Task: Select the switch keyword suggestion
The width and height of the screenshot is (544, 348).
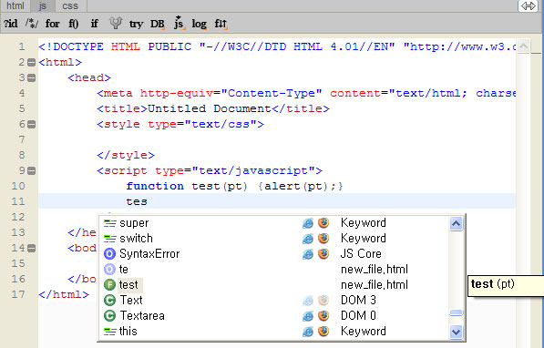Action: click(273, 239)
